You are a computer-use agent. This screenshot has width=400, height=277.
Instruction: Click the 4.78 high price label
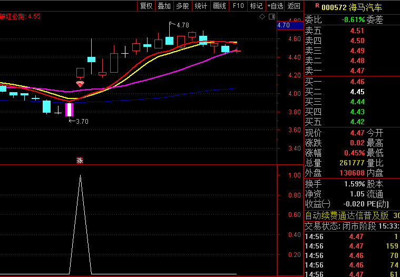coord(183,25)
